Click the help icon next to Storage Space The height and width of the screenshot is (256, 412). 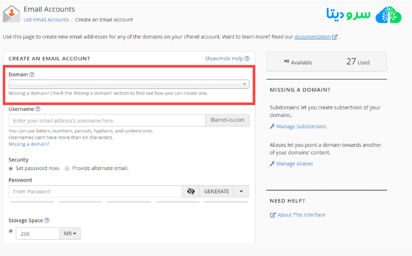46,221
